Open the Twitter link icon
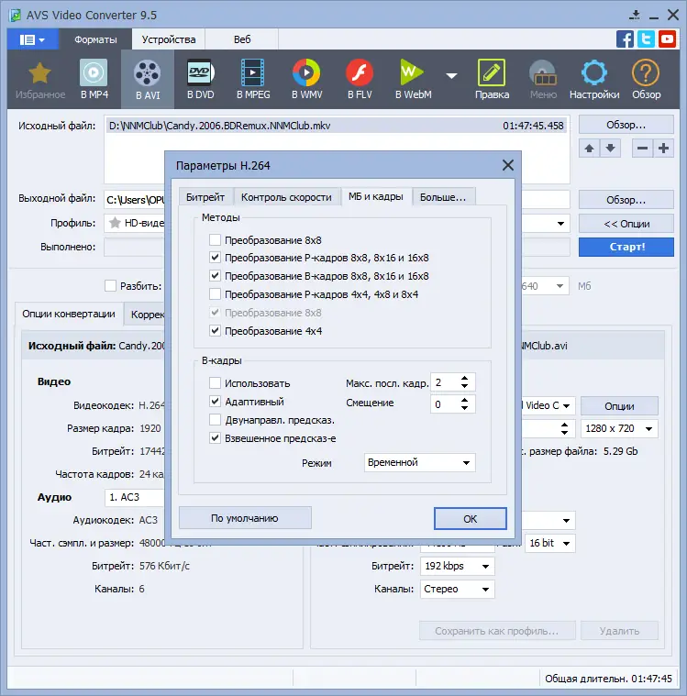Image resolution: width=687 pixels, height=696 pixels. (646, 39)
